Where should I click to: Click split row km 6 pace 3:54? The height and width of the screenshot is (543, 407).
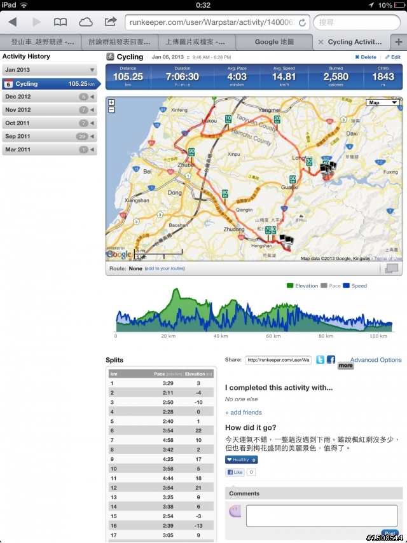[x=161, y=431]
